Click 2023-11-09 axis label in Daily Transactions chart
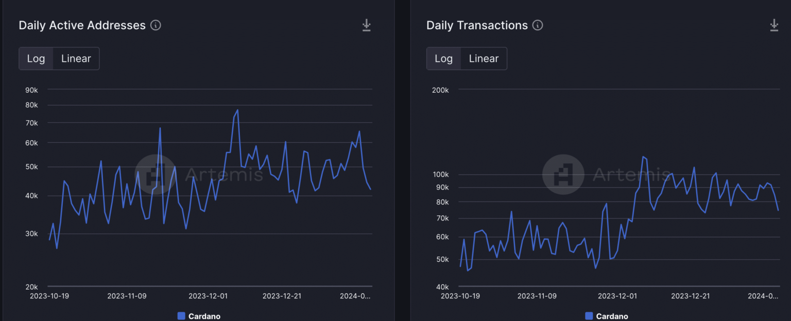Screen dimensions: 791x321 [x=537, y=296]
